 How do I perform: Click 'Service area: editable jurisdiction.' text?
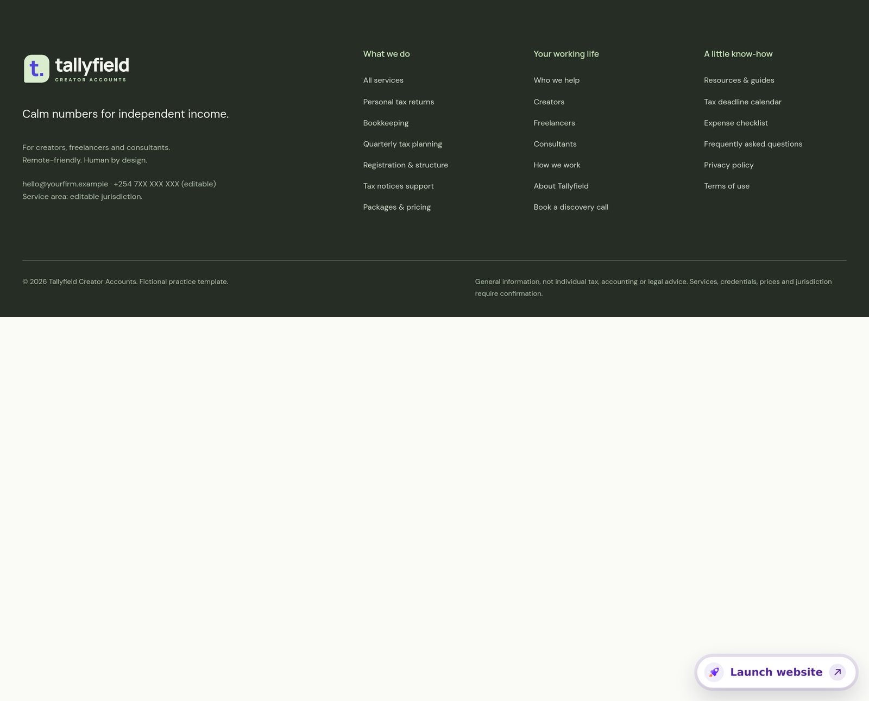pos(83,197)
